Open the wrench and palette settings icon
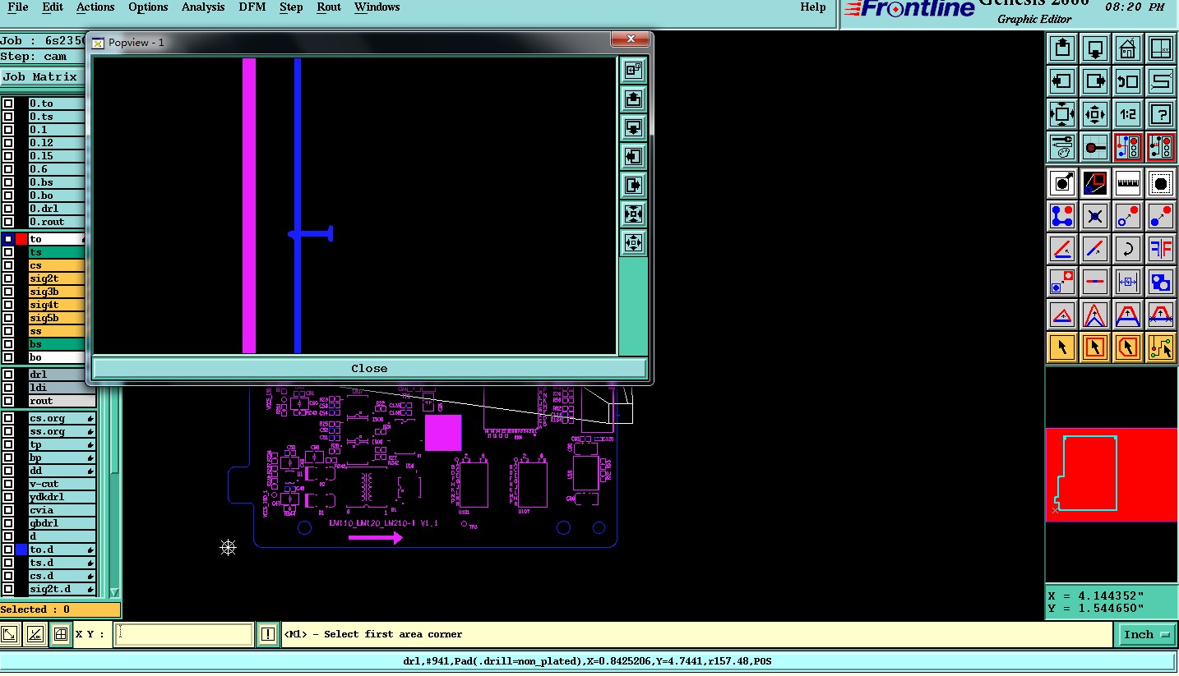Screen dimensions: 1179x676 click(1062, 147)
